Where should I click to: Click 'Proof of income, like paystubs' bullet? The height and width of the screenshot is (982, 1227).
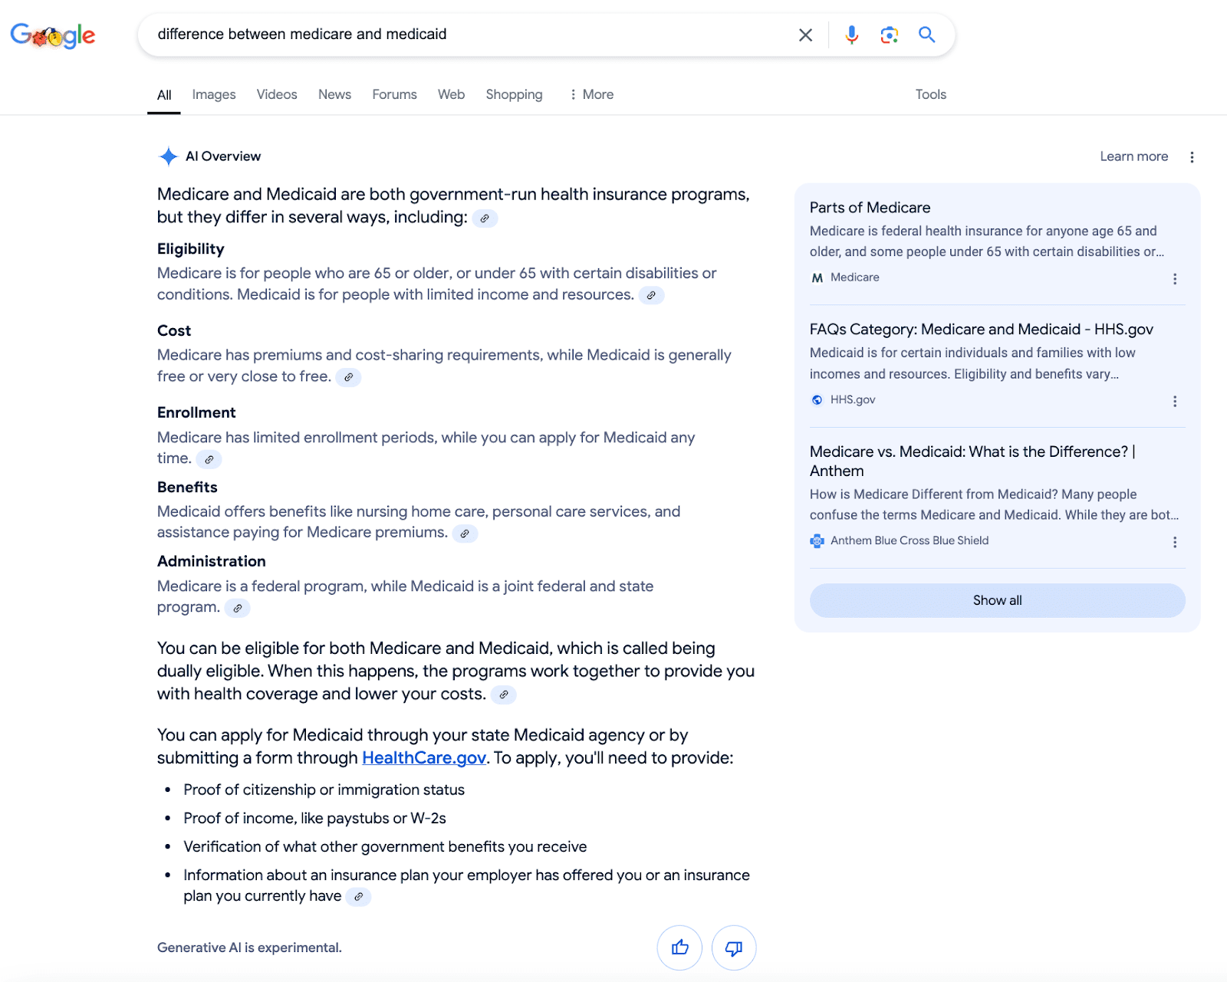tap(314, 818)
